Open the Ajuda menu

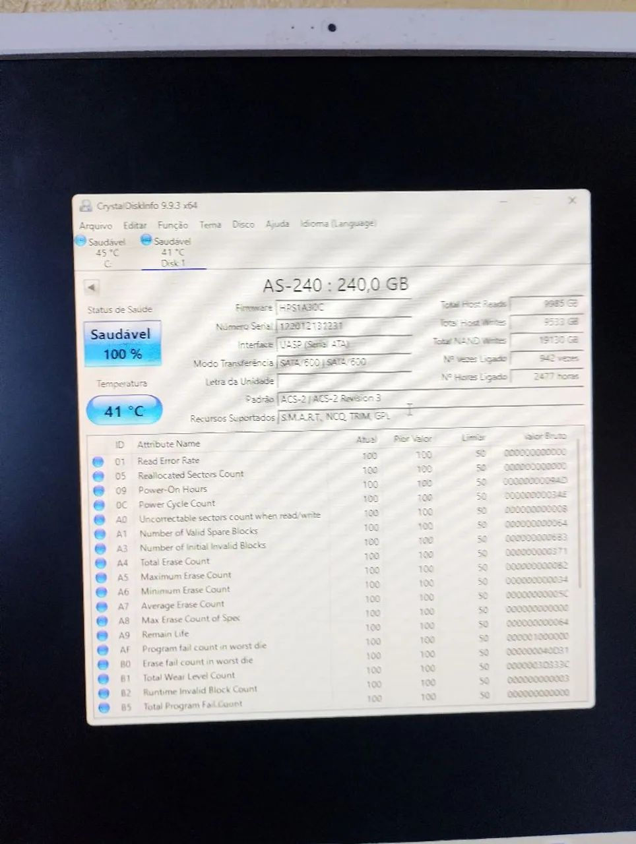(x=278, y=224)
